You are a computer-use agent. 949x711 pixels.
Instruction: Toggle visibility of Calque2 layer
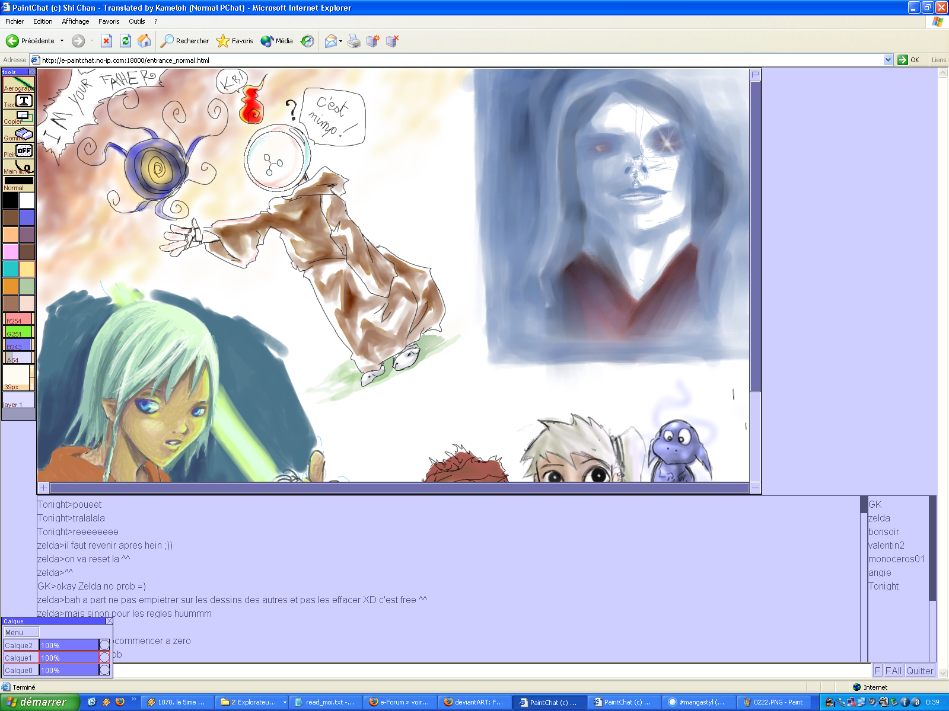(104, 645)
